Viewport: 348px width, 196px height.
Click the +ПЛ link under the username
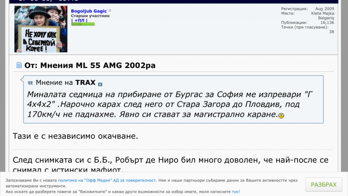[x=79, y=20]
